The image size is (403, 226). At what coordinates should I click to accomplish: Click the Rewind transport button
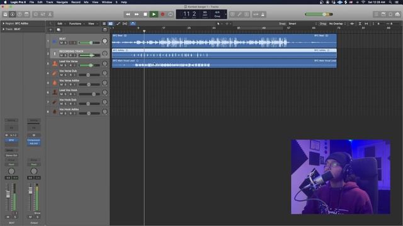128,14
